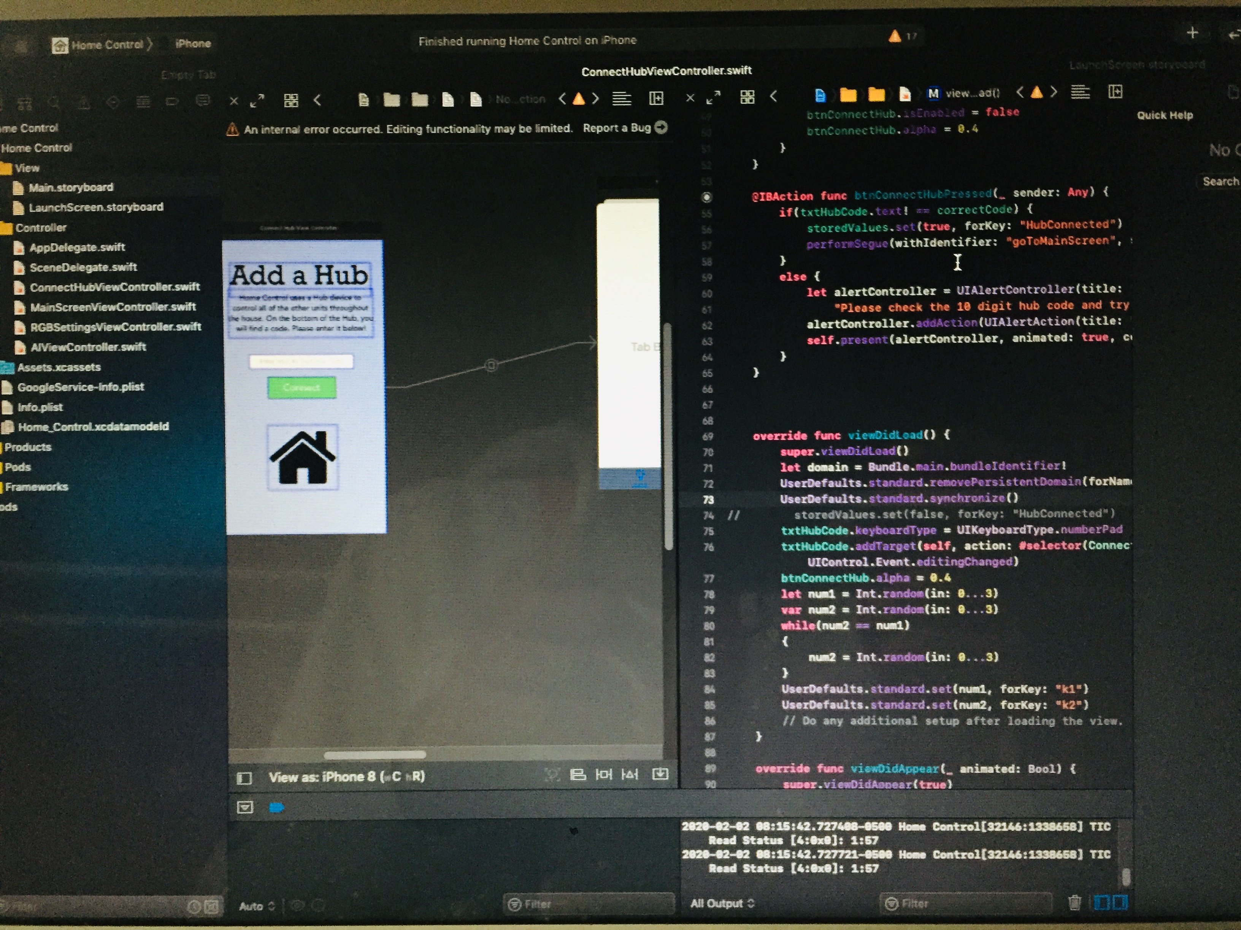Open the view...ad() method jump bar menu
Image resolution: width=1241 pixels, height=930 pixels.
coord(971,93)
